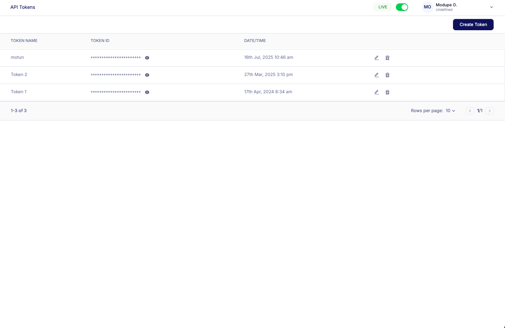Expand the Modupe O. account menu
The width and height of the screenshot is (505, 328).
492,7
